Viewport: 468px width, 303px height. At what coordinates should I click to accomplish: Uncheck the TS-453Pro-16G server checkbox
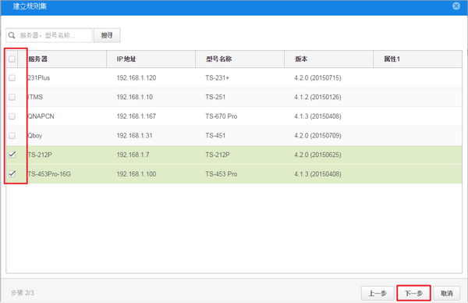(12, 173)
